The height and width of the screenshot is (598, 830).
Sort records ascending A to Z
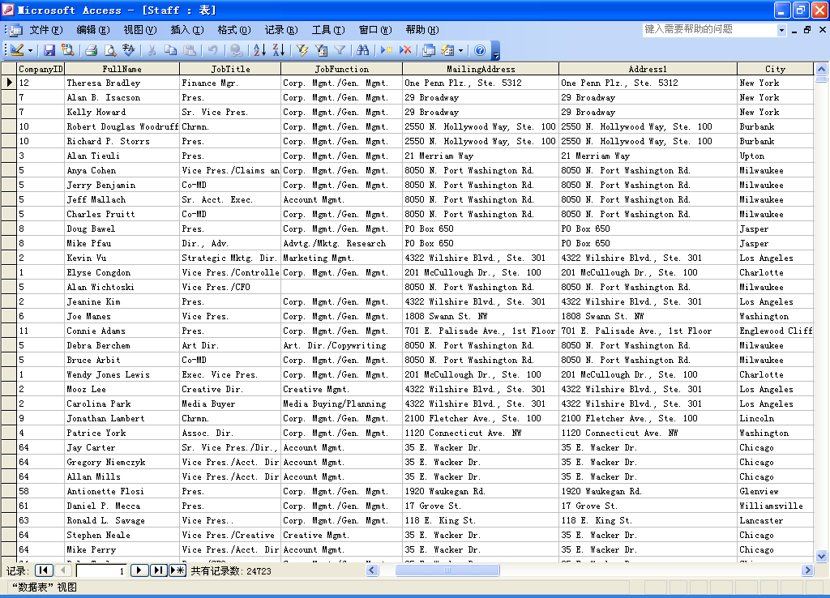259,50
